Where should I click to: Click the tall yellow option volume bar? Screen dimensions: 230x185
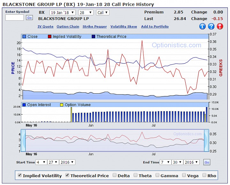[71, 115]
